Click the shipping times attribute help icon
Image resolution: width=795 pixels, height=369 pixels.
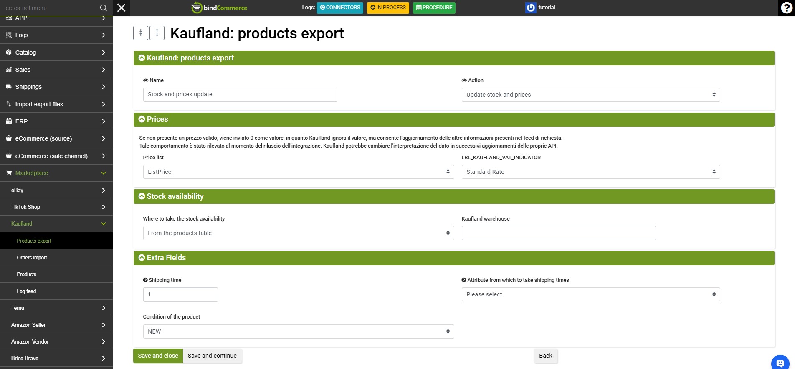464,280
